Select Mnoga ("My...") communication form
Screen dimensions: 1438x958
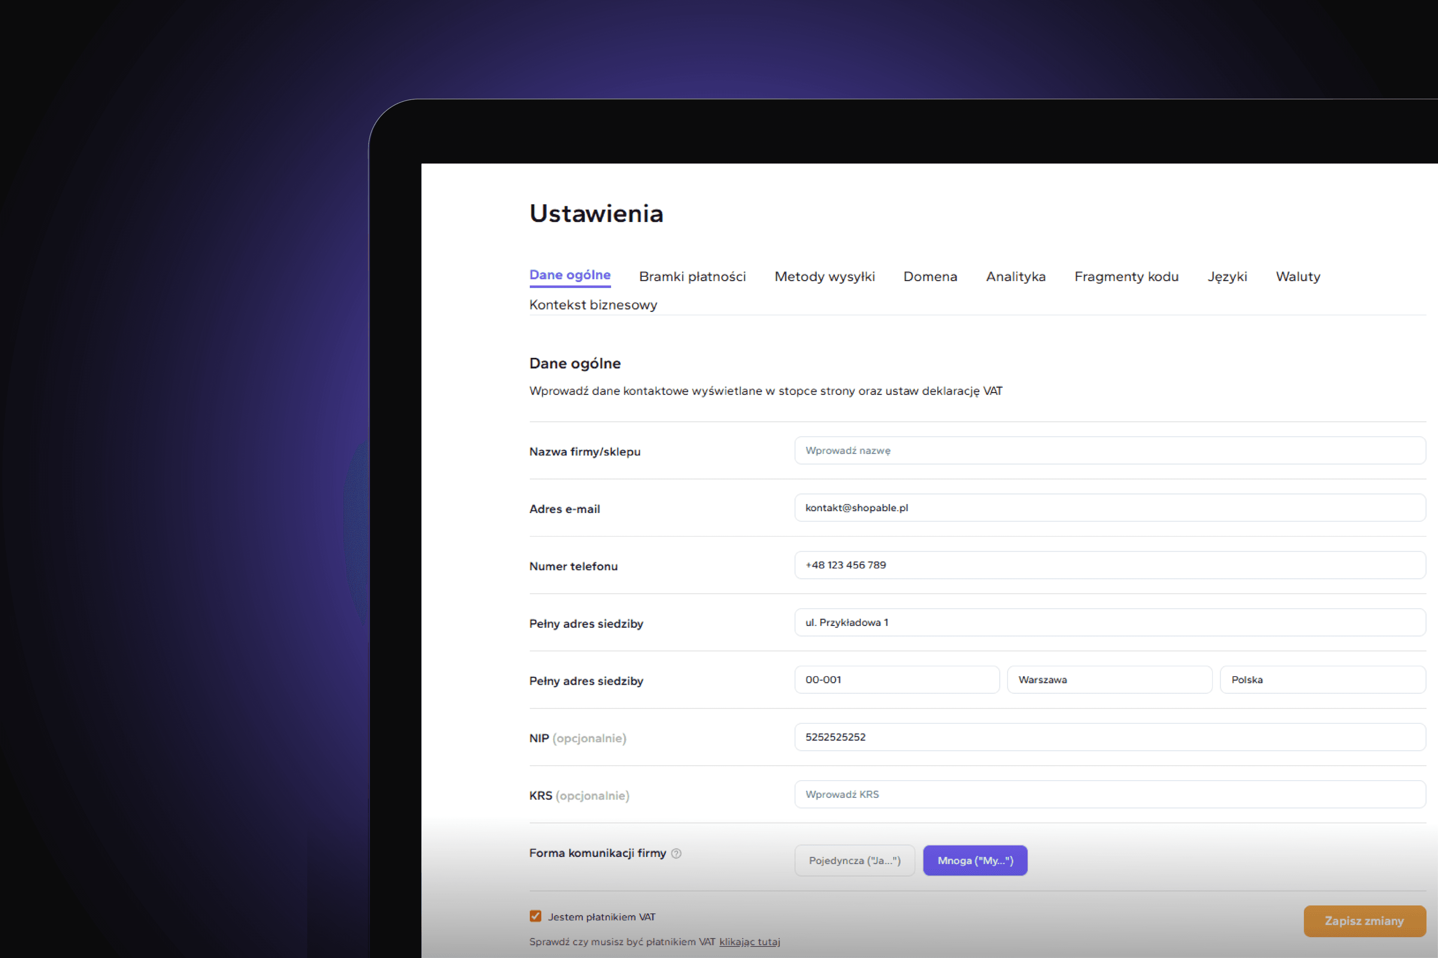[975, 861]
